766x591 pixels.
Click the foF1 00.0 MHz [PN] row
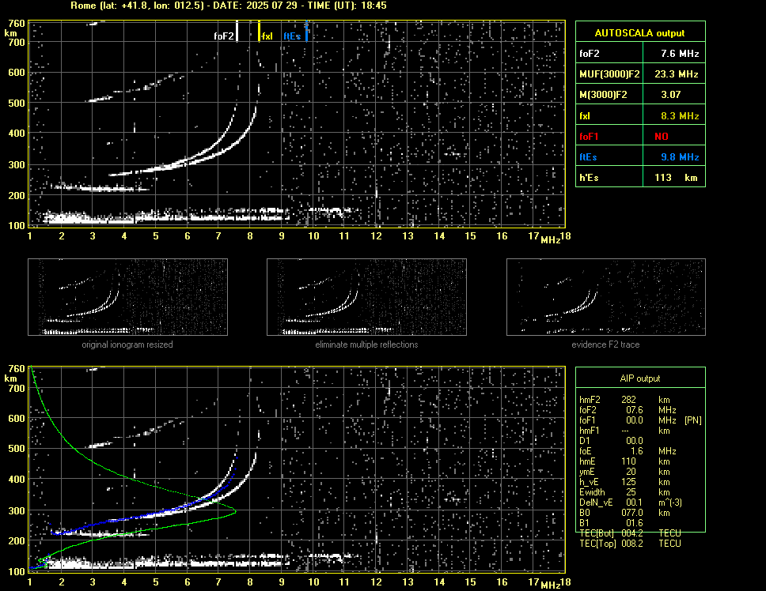640,420
